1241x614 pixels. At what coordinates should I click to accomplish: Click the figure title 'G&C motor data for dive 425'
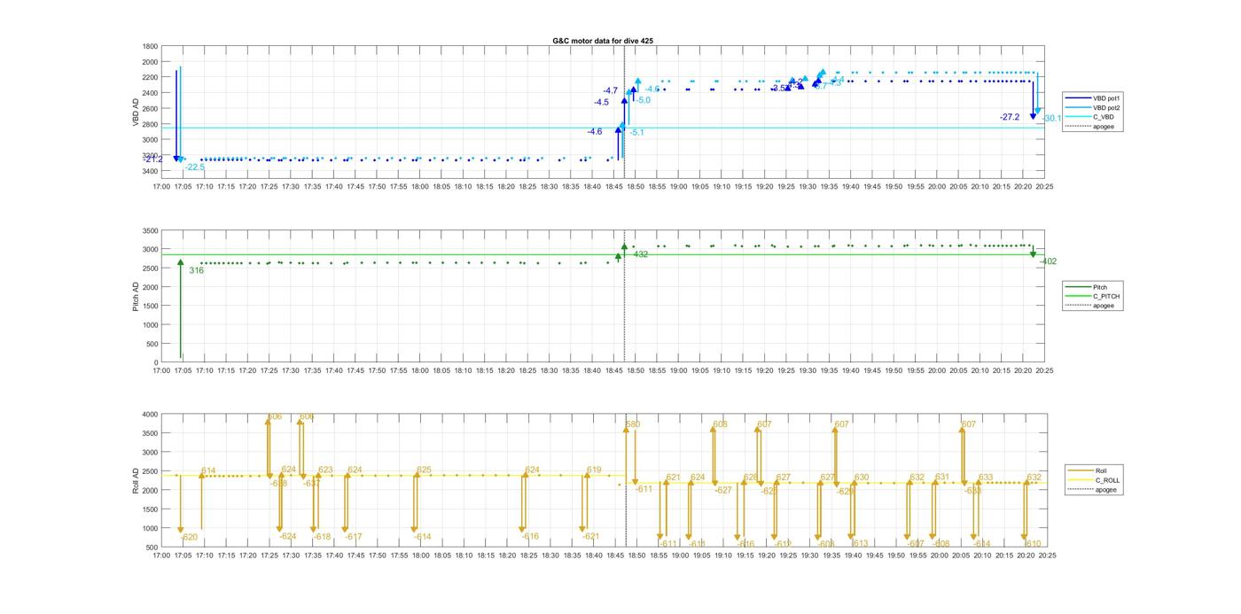[x=603, y=41]
